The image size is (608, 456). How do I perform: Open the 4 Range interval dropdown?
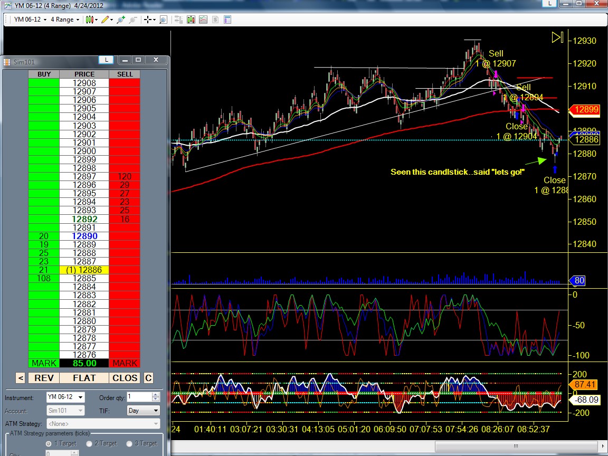[65, 20]
